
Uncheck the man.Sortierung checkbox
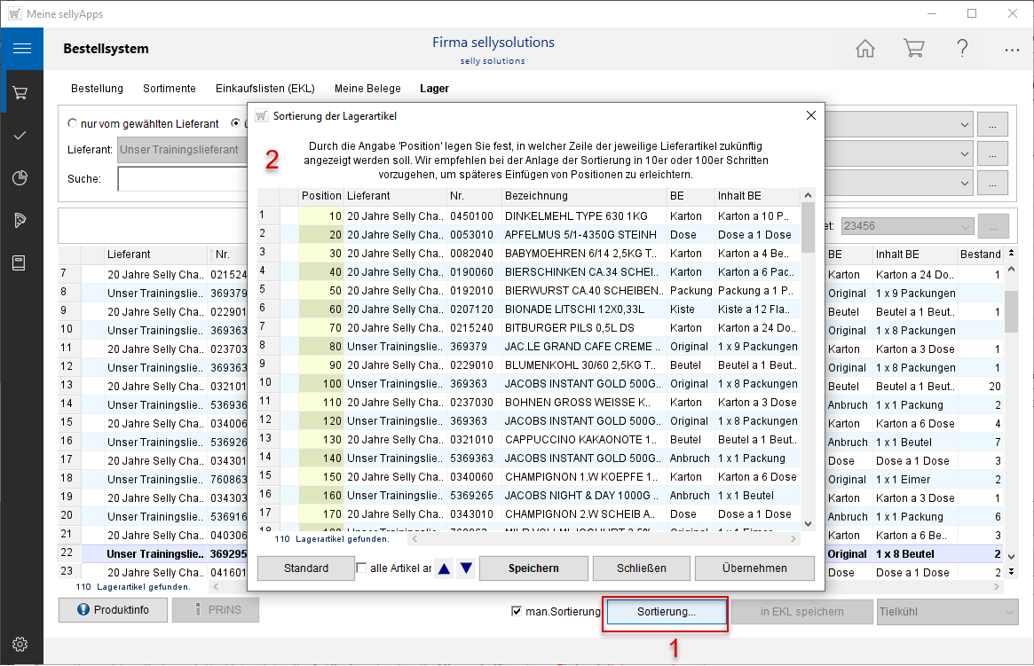coord(517,611)
